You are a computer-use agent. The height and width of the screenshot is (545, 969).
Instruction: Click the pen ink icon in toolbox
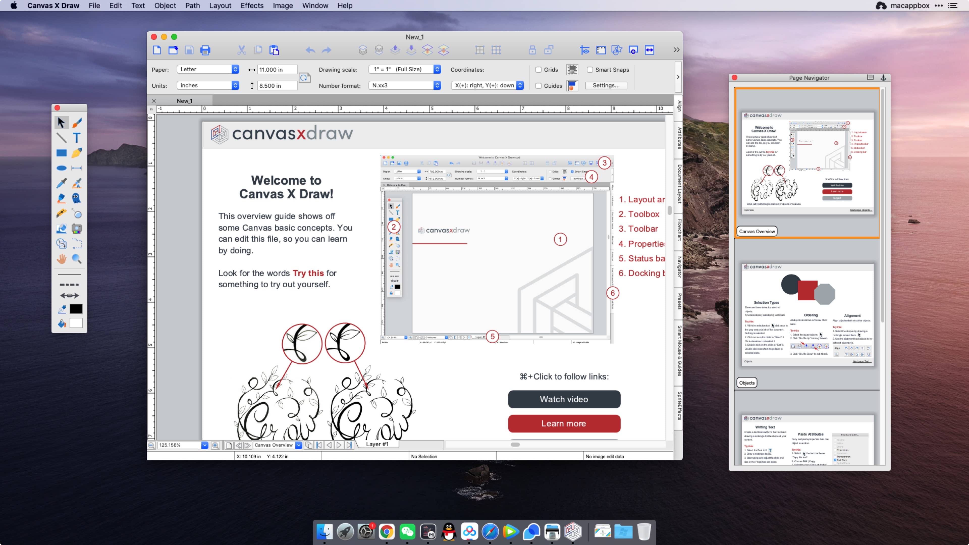pyautogui.click(x=62, y=309)
